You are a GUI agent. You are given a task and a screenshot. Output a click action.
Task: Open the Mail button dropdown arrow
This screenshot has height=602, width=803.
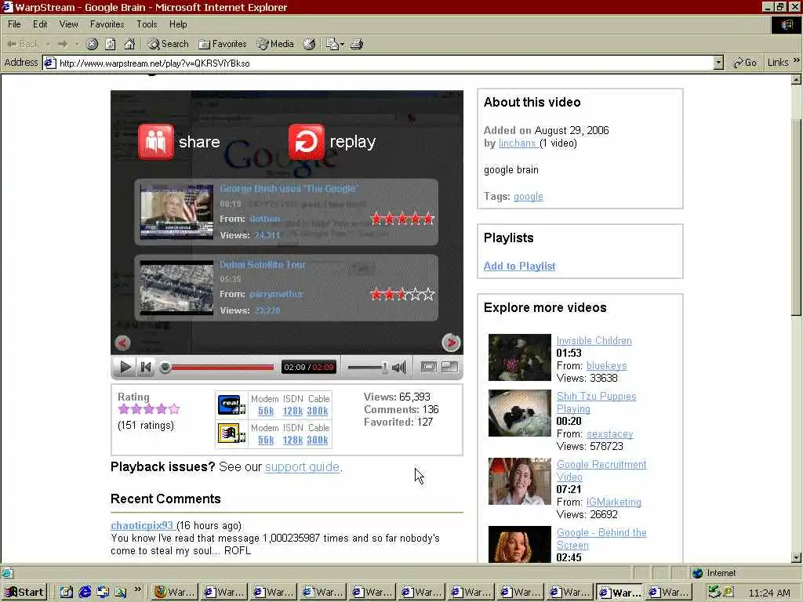tap(342, 44)
